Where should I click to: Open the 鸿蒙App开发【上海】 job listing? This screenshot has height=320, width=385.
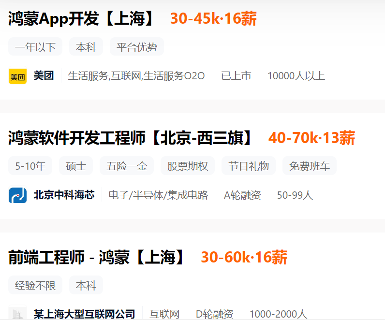[x=82, y=19]
